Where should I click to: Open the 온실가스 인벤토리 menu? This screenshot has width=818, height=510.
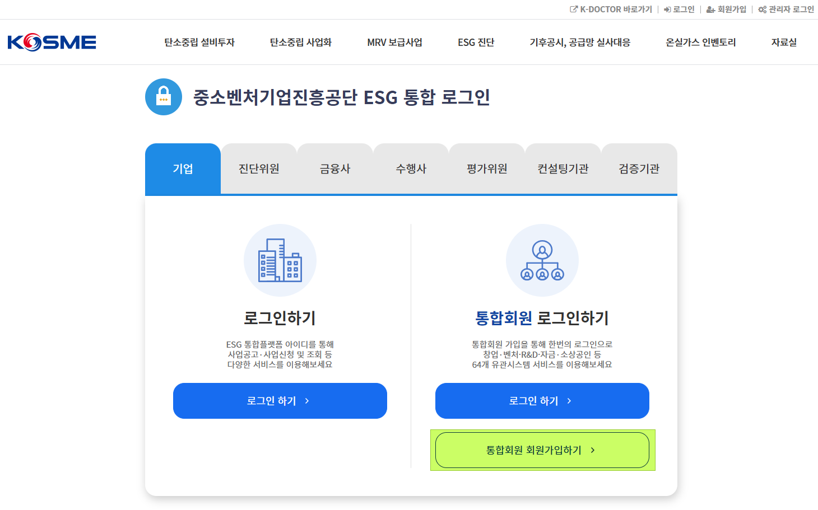click(x=701, y=43)
